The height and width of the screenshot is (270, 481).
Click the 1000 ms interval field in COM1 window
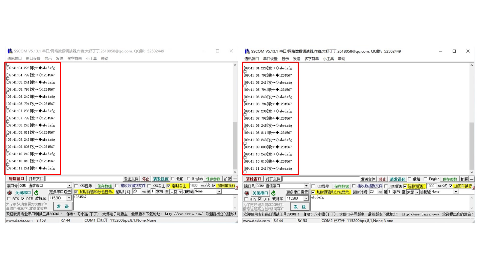[x=194, y=185]
